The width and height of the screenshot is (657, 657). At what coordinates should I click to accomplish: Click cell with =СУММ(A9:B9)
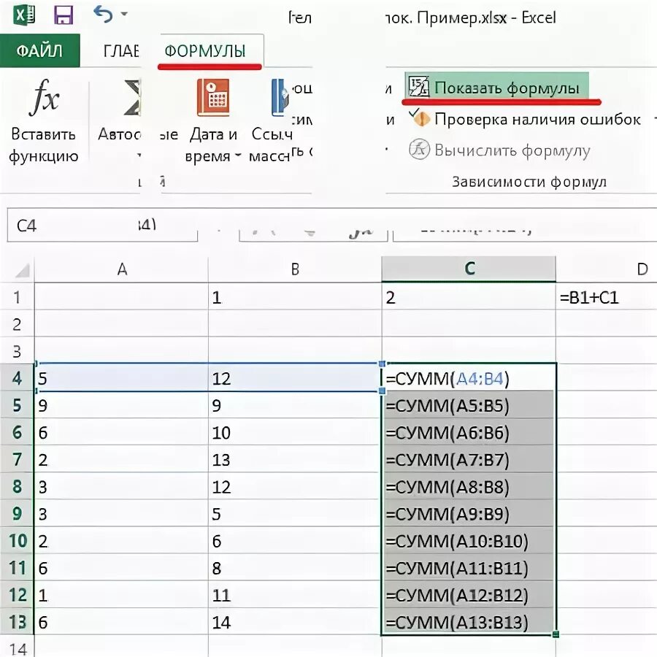[469, 513]
